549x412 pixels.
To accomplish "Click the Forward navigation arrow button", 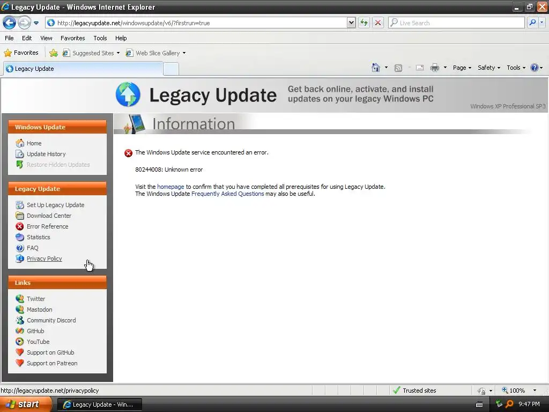I will pos(24,23).
